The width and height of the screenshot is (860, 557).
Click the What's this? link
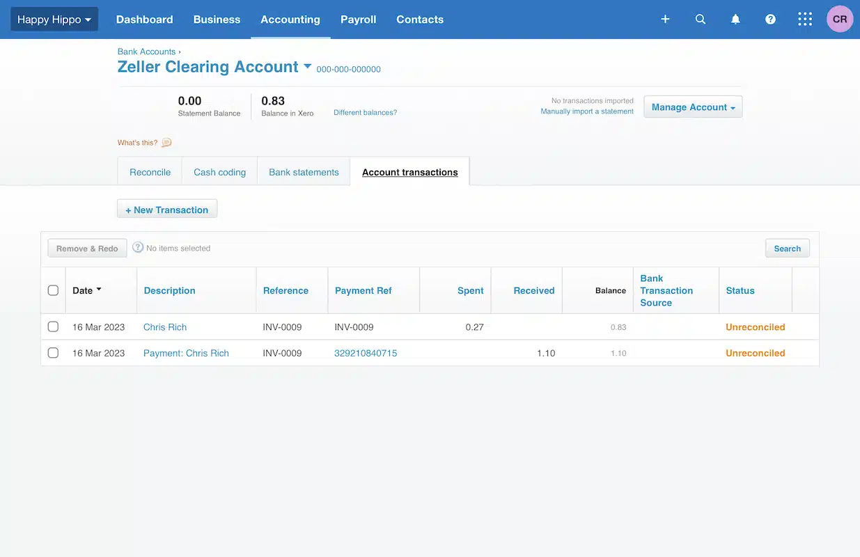coord(137,143)
